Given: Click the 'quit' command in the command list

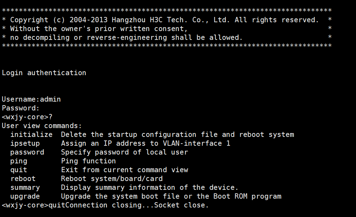Looking at the screenshot, I should point(18,170).
